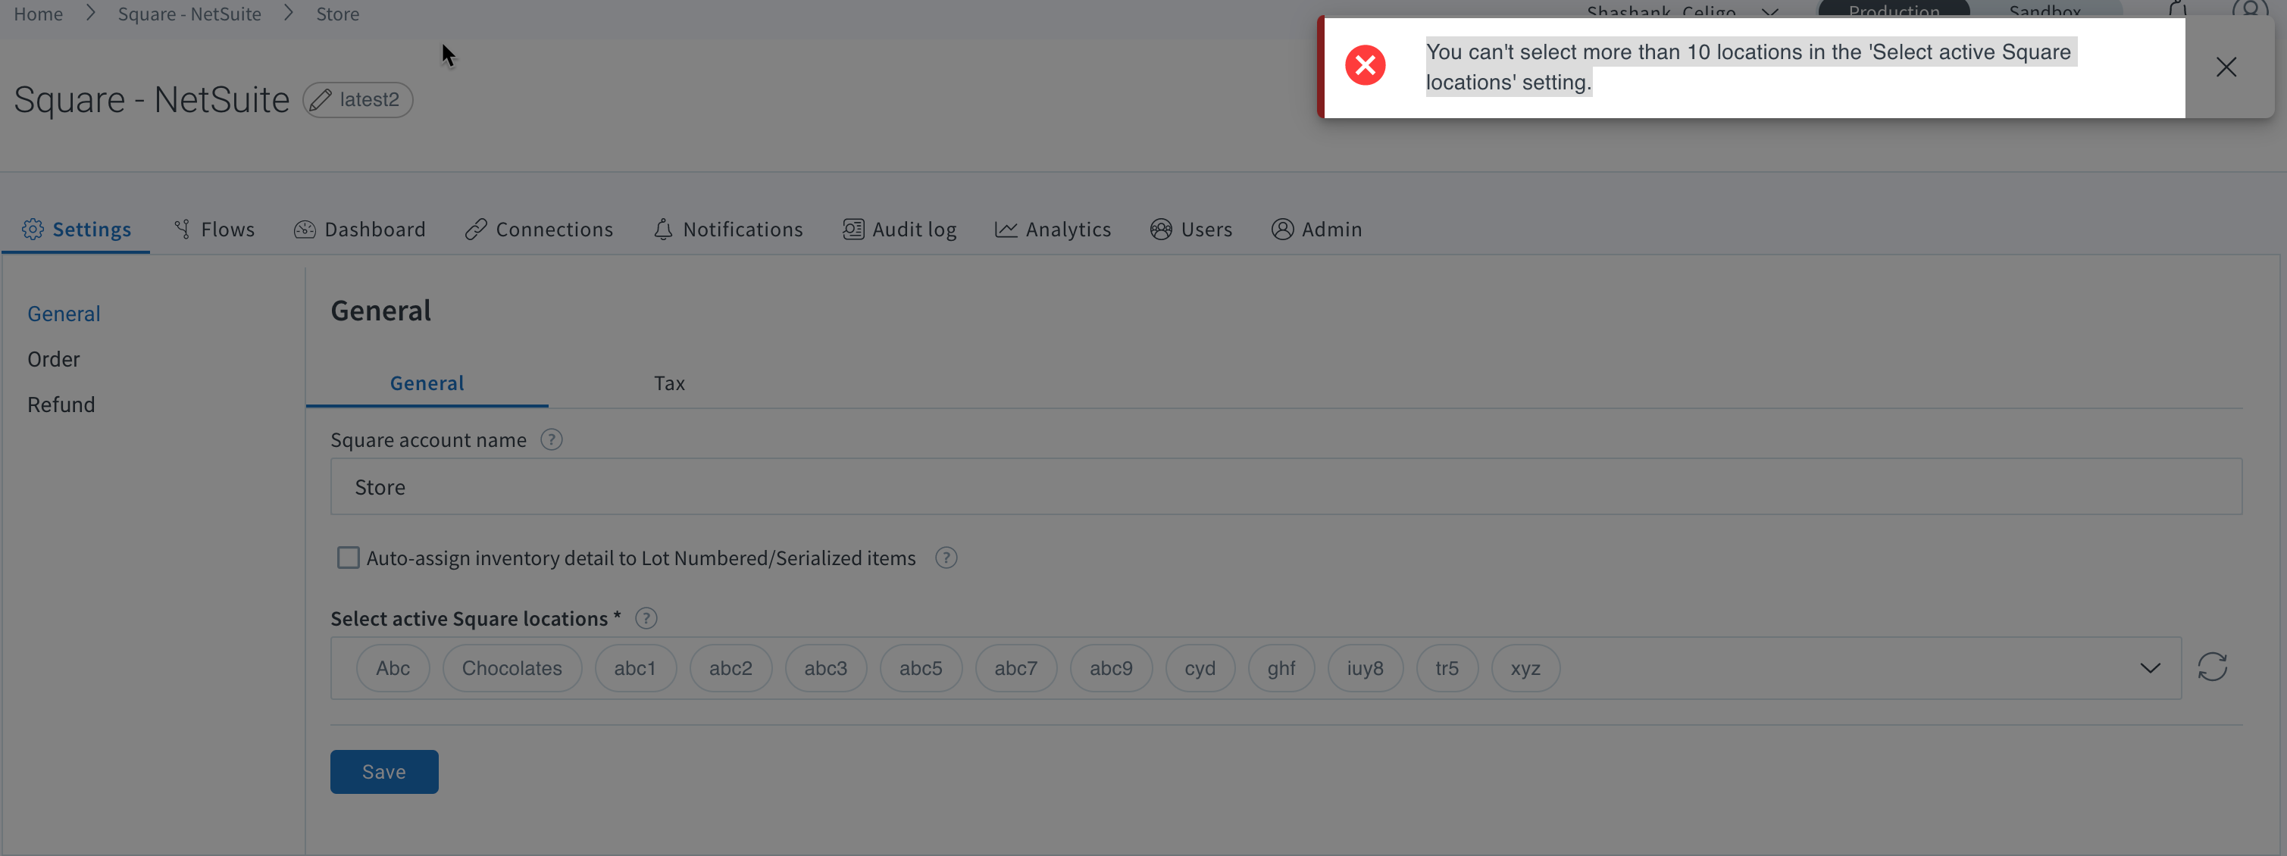This screenshot has height=856, width=2287.
Task: Switch to Sandbox environment
Action: tap(2045, 11)
